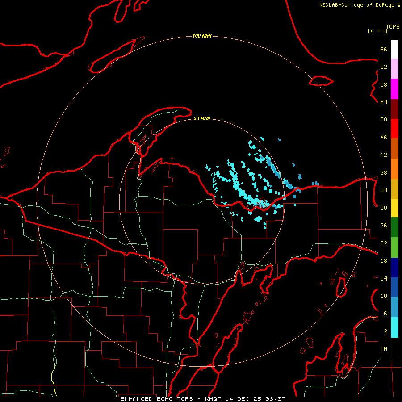Click the orange 38-42 kft legend swatch

[x=394, y=169]
